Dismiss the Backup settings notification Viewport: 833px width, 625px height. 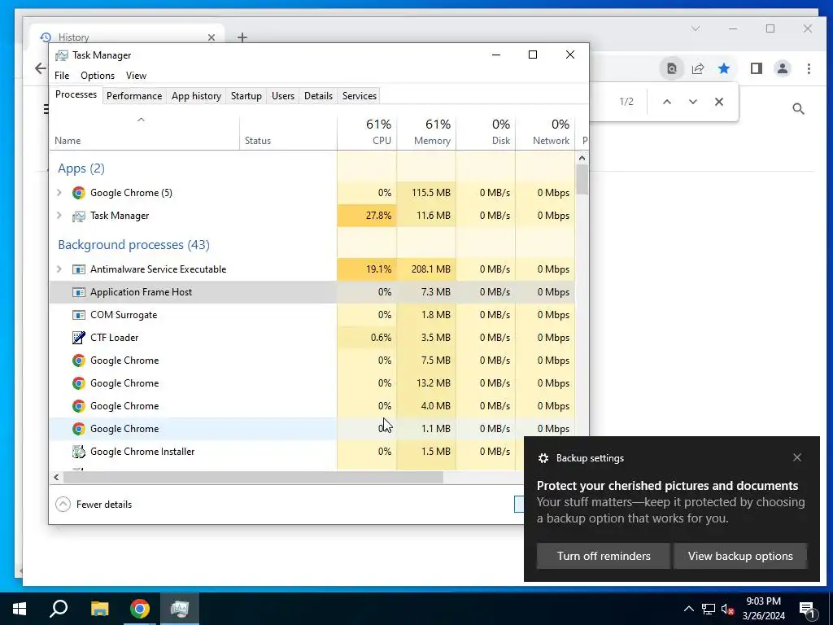pyautogui.click(x=797, y=457)
